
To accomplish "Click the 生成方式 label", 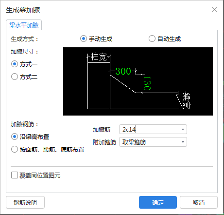I will click(x=24, y=39).
